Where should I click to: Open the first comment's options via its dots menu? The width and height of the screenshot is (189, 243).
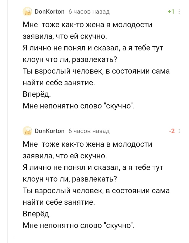tap(179, 11)
